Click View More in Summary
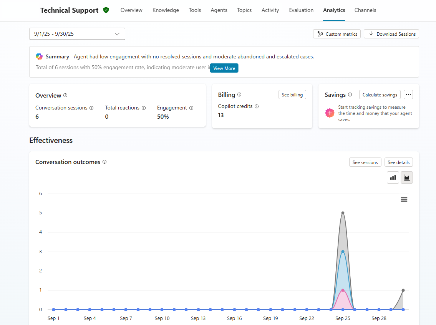Image resolution: width=436 pixels, height=325 pixels. coord(224,68)
